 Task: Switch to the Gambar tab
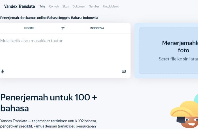tap(94, 6)
